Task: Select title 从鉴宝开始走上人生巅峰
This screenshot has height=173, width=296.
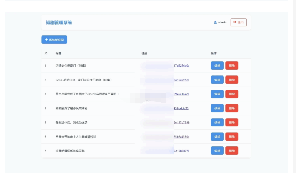Action: [x=76, y=136]
